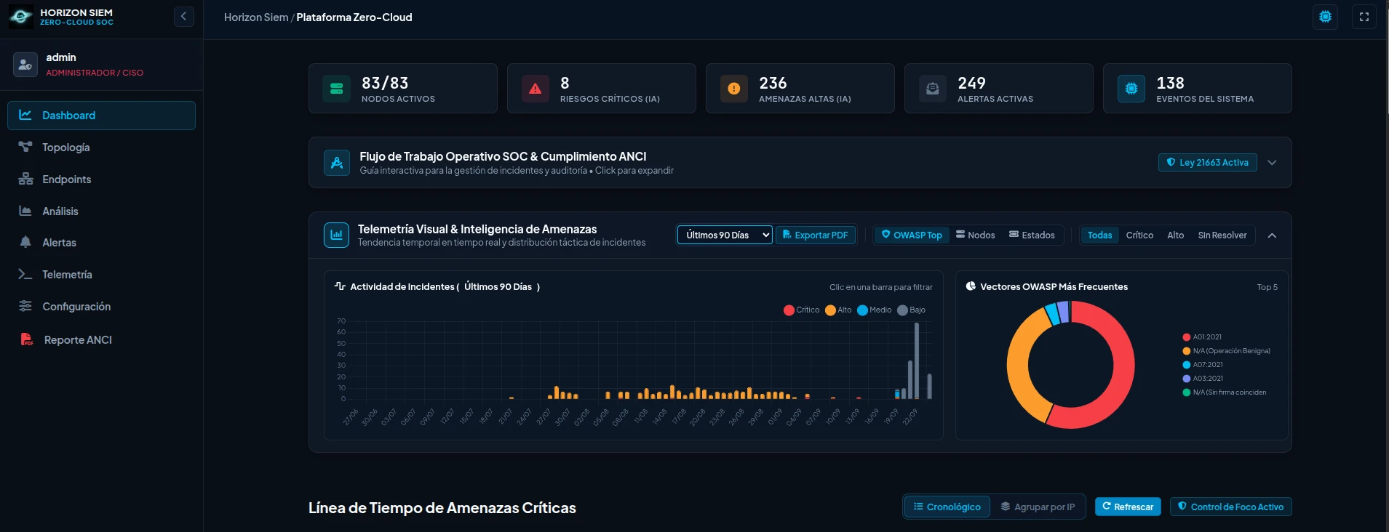Switch timeline to Agrupar por IP
This screenshot has height=532, width=1389.
[1038, 507]
